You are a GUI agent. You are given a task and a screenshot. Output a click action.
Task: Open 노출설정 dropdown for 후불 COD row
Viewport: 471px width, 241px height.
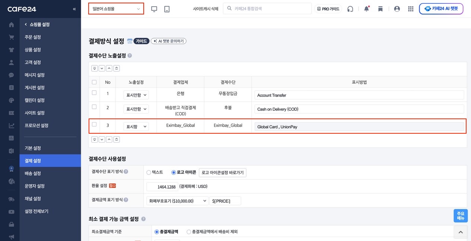pyautogui.click(x=136, y=109)
